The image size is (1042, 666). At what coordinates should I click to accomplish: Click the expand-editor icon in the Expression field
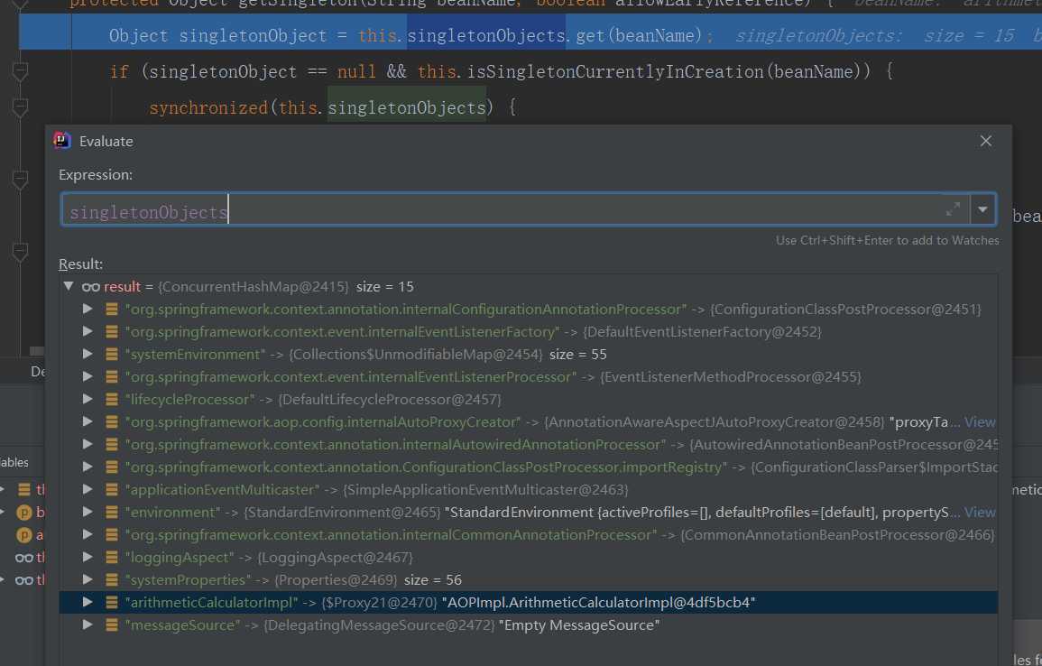[x=953, y=209]
